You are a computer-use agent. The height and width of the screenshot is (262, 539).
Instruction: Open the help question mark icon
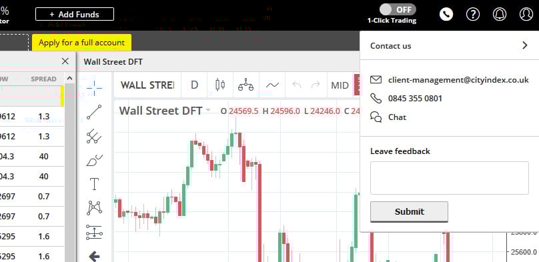click(473, 14)
